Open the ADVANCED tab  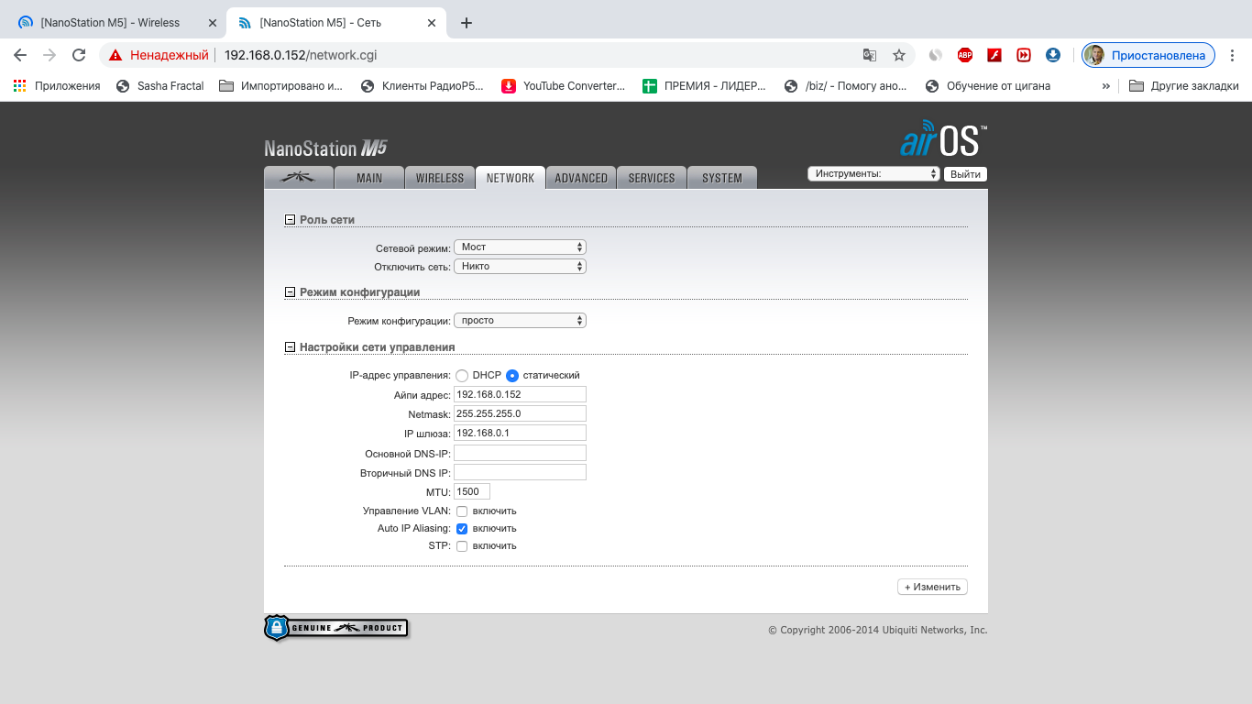pos(581,178)
